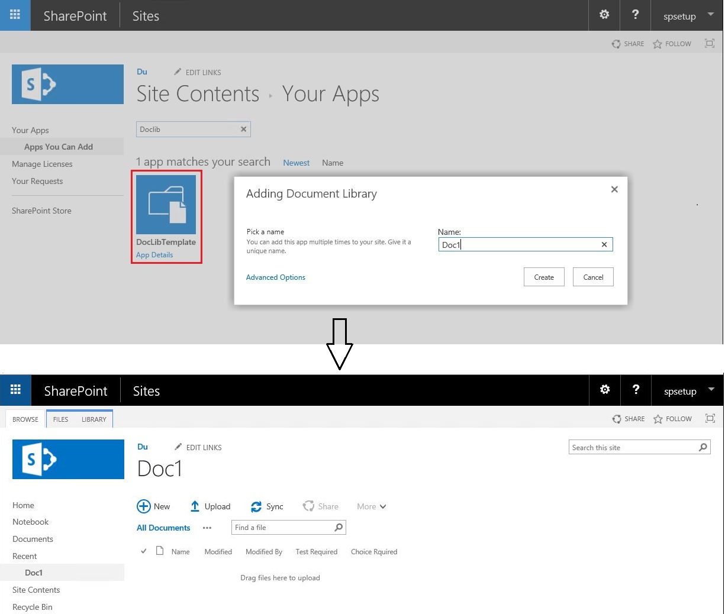Sort by Modified By column header
Screen dimensions: 725x614
click(264, 552)
